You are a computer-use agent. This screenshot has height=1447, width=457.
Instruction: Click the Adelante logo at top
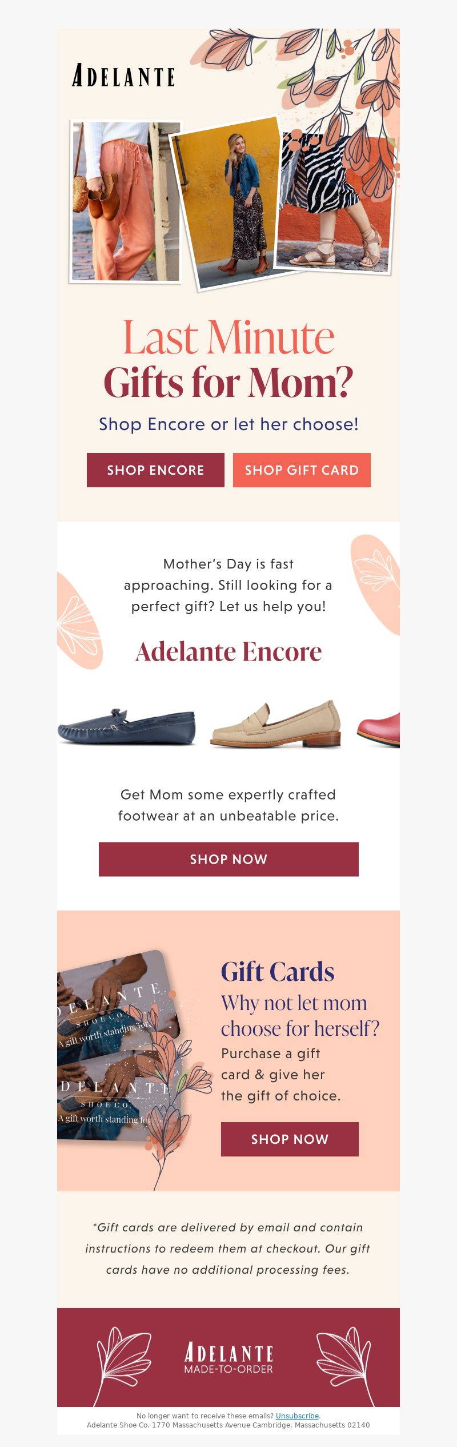click(123, 75)
